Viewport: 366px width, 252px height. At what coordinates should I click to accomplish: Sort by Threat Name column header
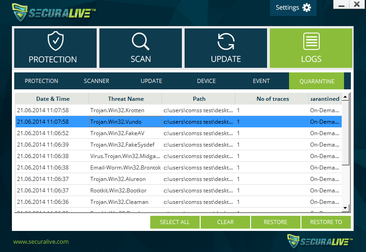(x=126, y=99)
